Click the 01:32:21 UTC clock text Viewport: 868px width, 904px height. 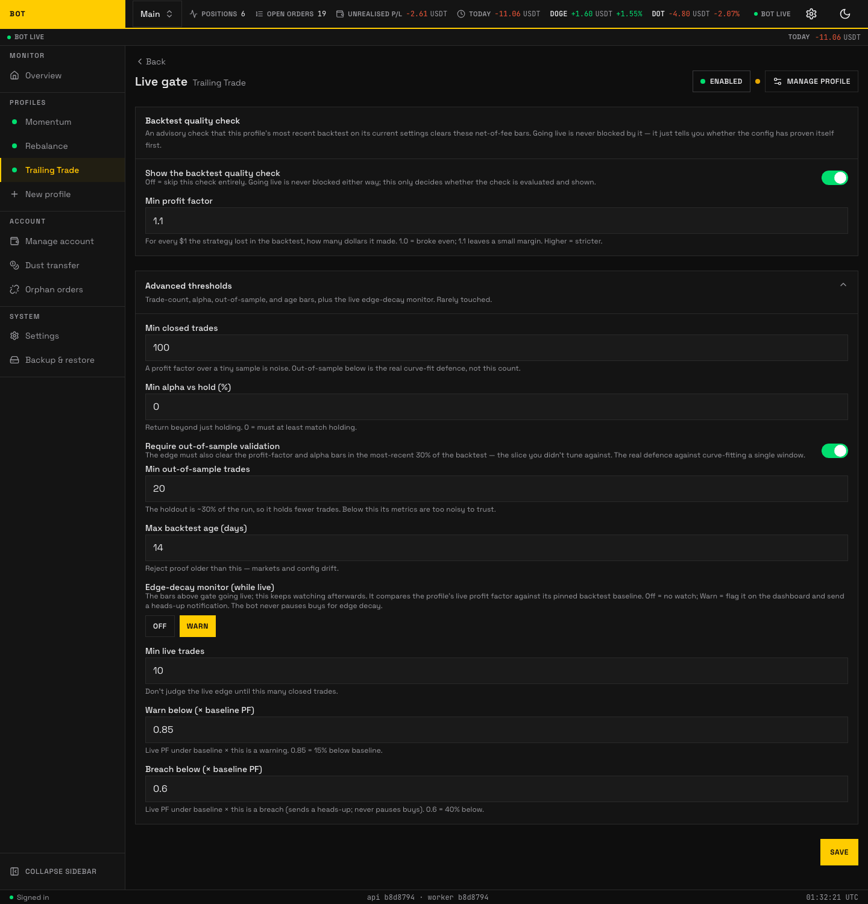point(832,897)
